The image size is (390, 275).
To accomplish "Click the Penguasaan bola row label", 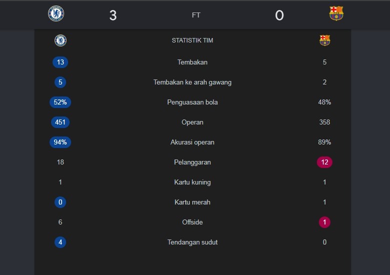I will [192, 102].
